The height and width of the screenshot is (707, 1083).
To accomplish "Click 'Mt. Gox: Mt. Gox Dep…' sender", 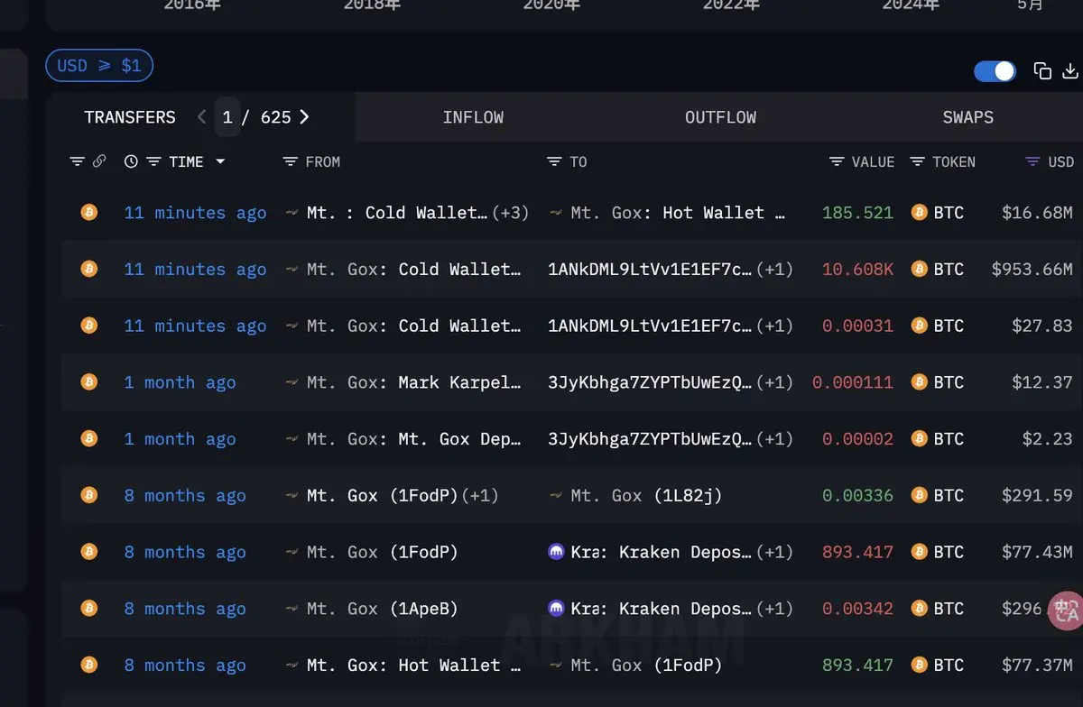I will tap(413, 439).
